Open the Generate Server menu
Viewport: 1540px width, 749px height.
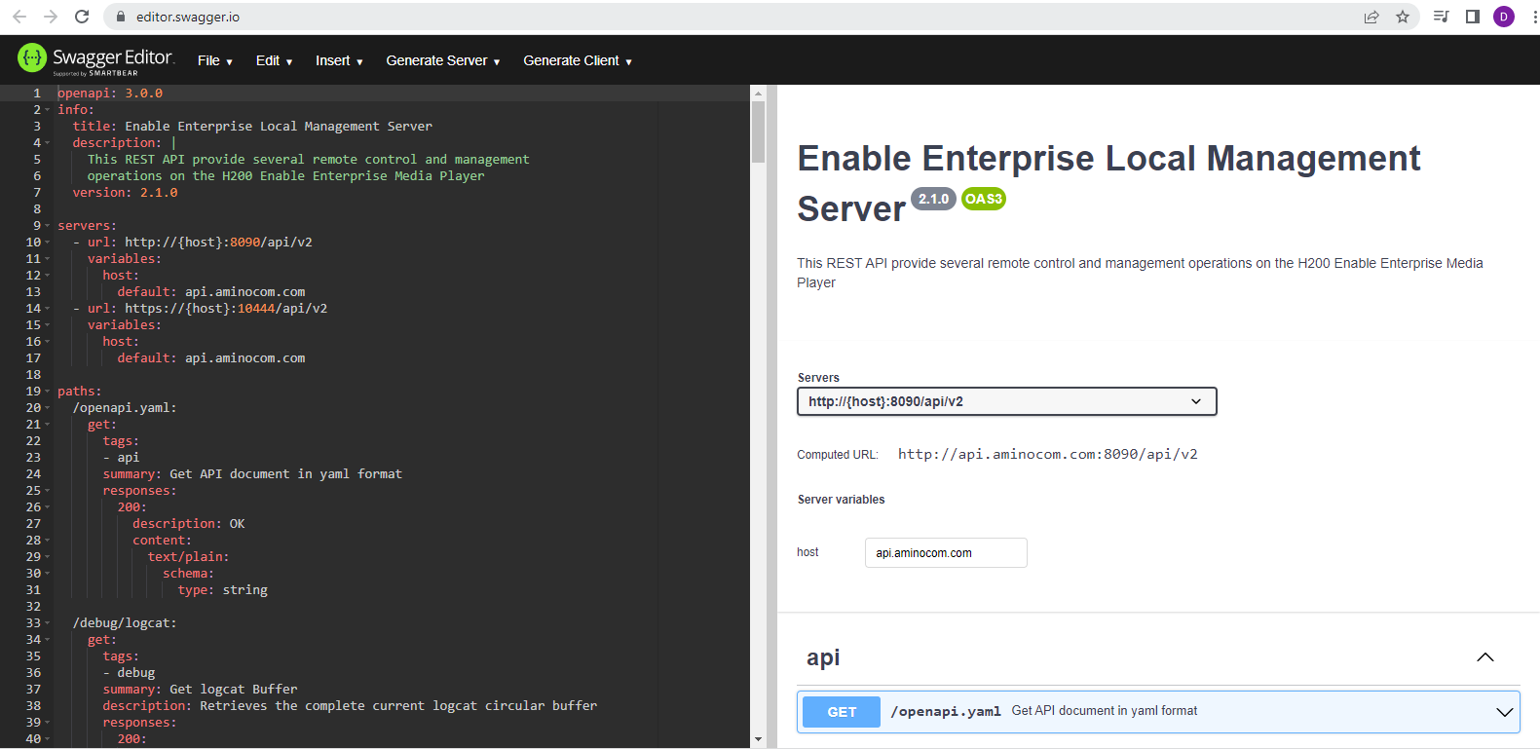tap(443, 60)
